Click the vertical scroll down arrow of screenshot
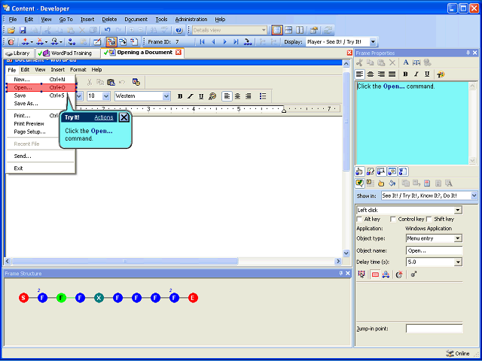This screenshot has width=482, height=361. [346, 253]
